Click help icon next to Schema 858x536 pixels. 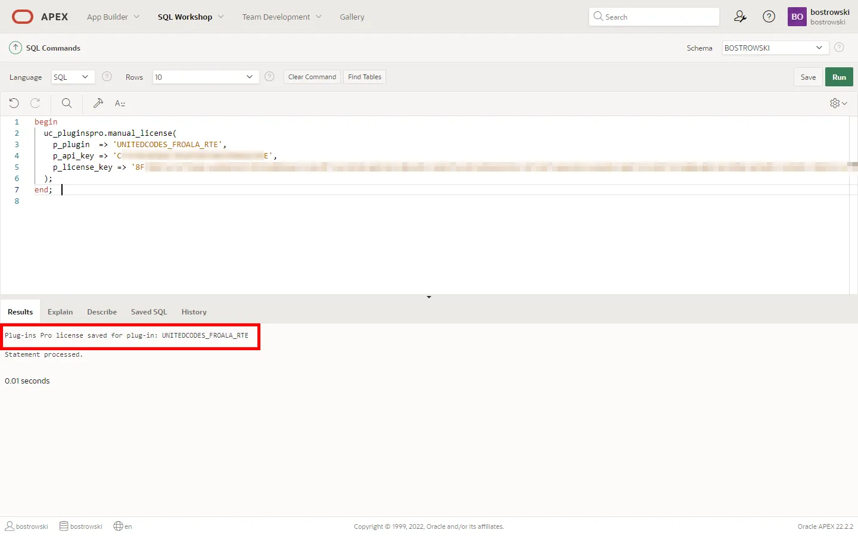point(839,48)
